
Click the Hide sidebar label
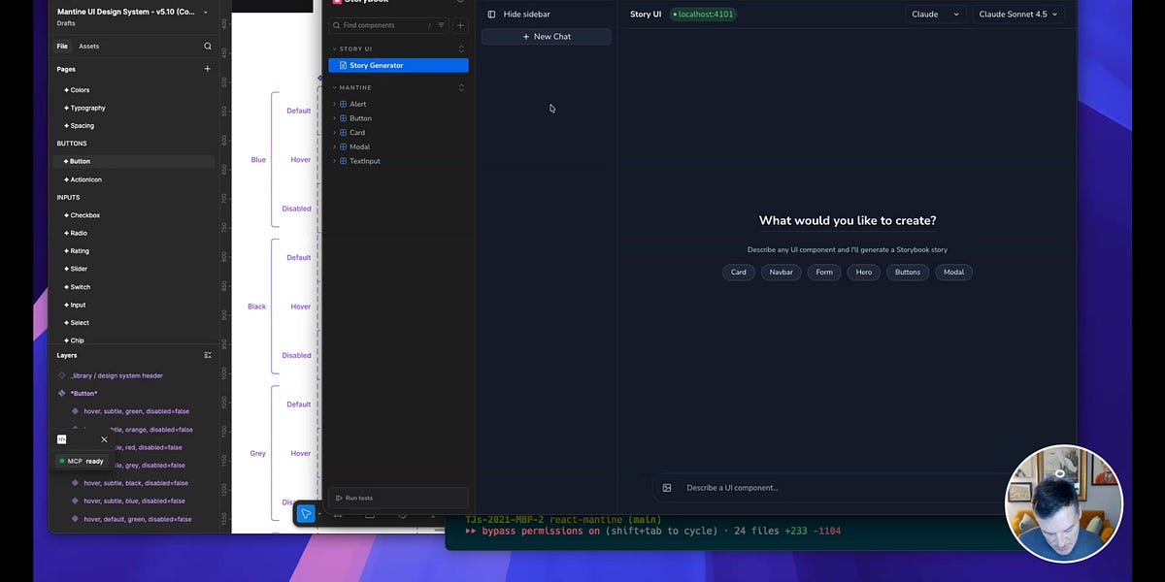pyautogui.click(x=526, y=15)
